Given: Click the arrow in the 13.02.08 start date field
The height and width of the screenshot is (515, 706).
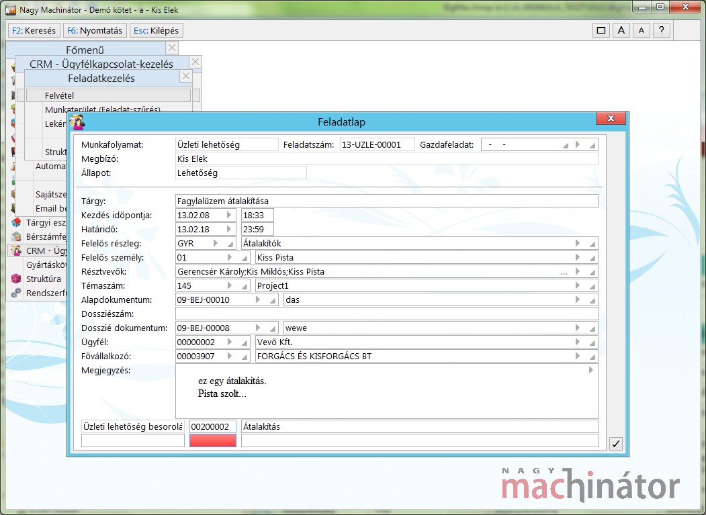Looking at the screenshot, I should click(229, 215).
